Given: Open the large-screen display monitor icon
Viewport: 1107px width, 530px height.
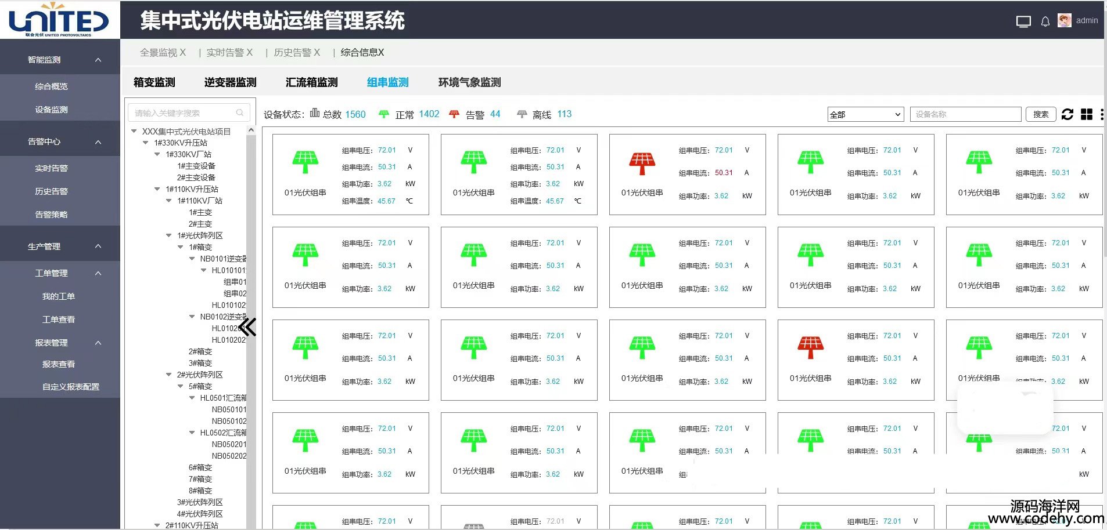Looking at the screenshot, I should click(1023, 21).
